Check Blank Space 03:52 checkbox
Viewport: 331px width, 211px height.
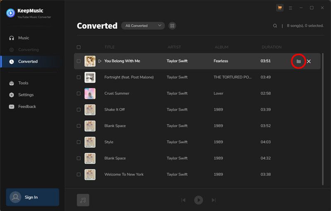pyautogui.click(x=79, y=126)
